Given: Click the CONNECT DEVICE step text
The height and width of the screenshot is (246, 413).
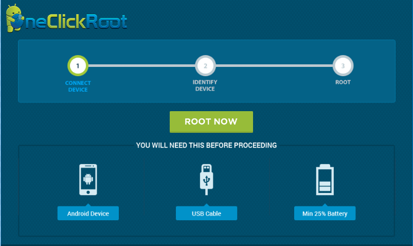Looking at the screenshot, I should (x=78, y=86).
